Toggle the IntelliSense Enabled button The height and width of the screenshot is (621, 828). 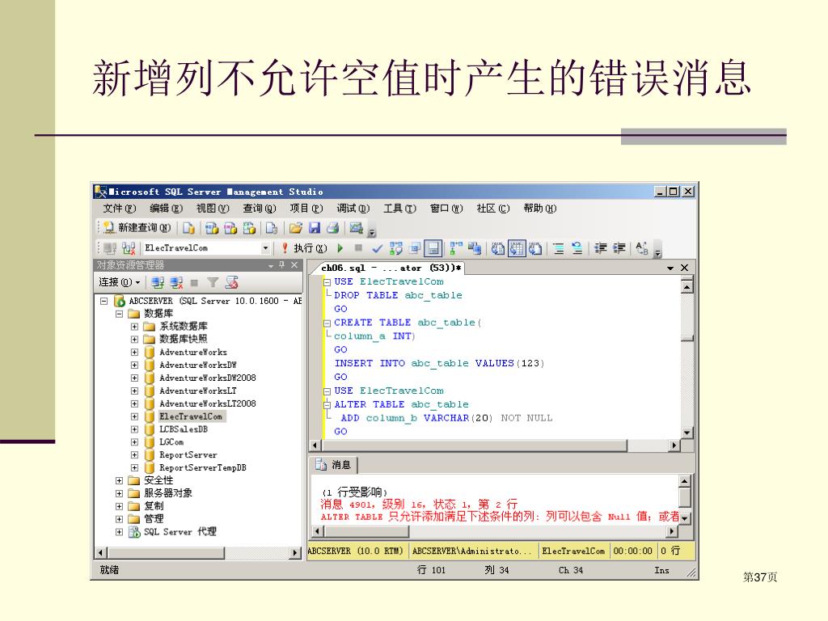coord(433,248)
